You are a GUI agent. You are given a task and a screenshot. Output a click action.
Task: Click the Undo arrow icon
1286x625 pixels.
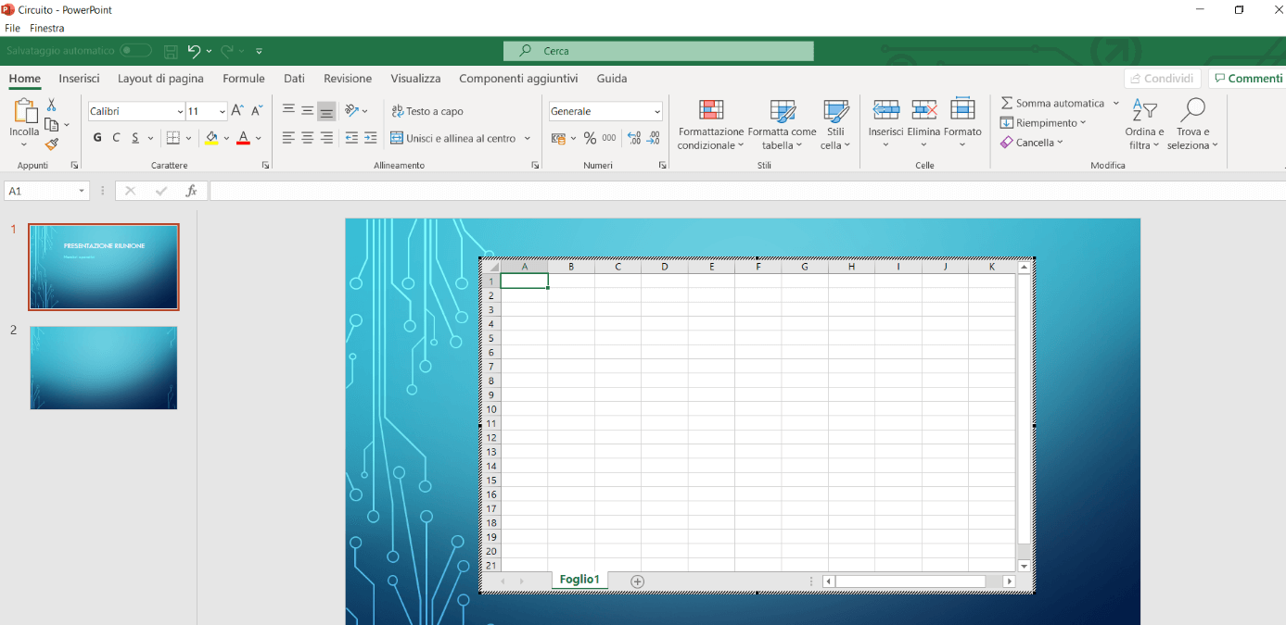[193, 51]
